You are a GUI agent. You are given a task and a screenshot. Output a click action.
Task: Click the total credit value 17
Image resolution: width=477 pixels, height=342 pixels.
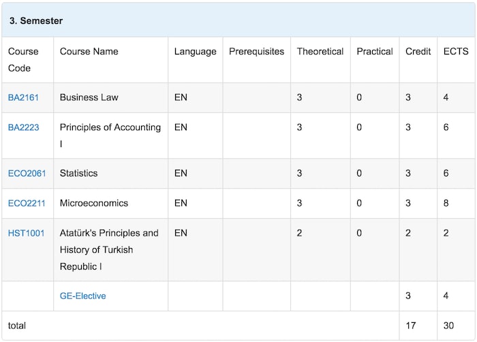pos(411,326)
